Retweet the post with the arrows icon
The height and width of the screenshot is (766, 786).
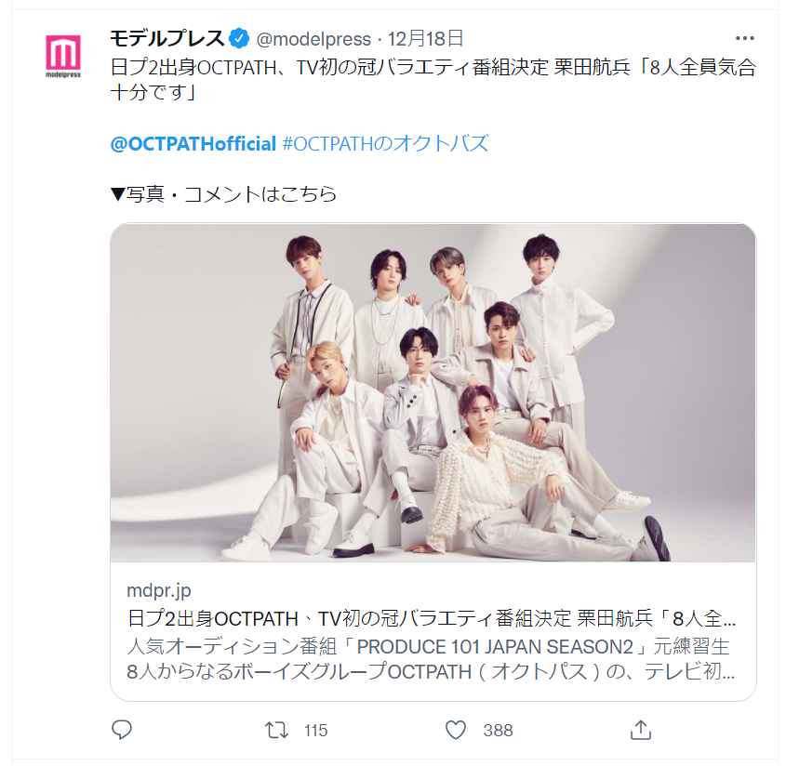coord(276,730)
